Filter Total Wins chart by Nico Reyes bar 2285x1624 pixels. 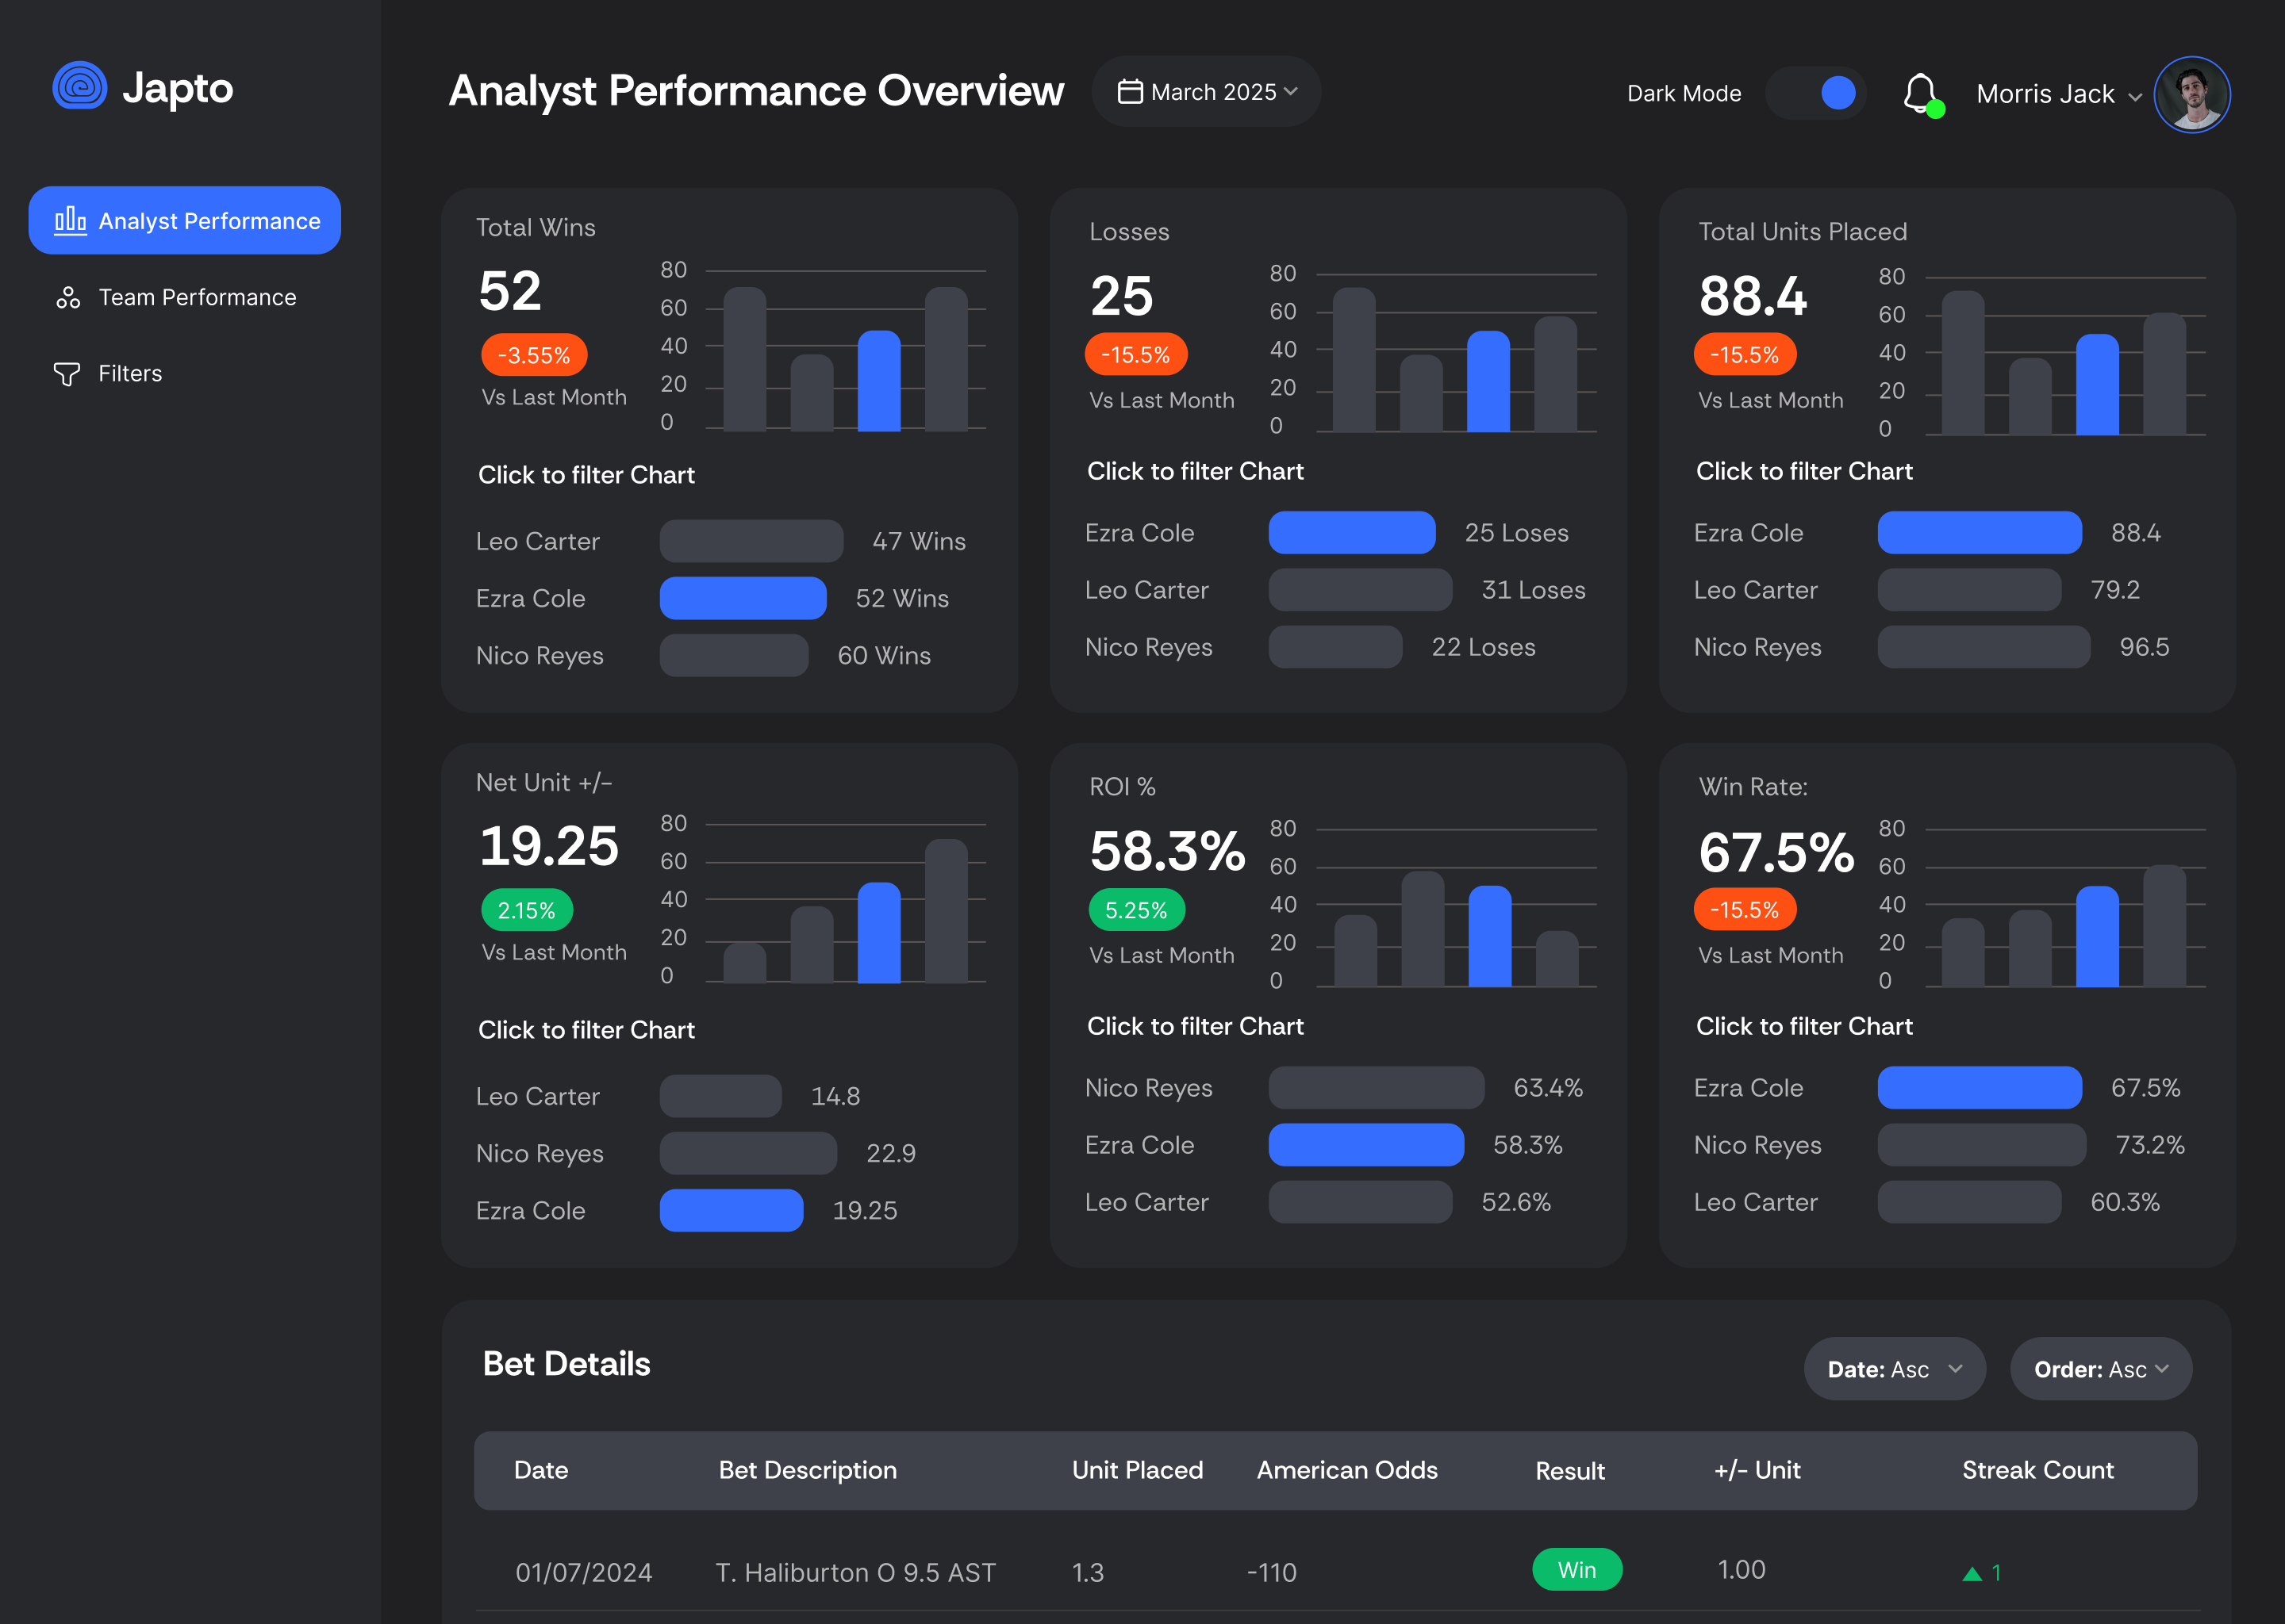coord(733,656)
